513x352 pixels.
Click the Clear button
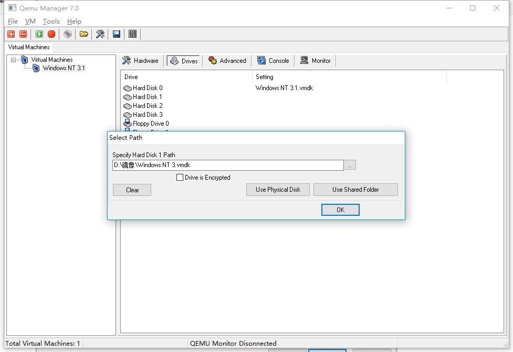pyautogui.click(x=132, y=190)
